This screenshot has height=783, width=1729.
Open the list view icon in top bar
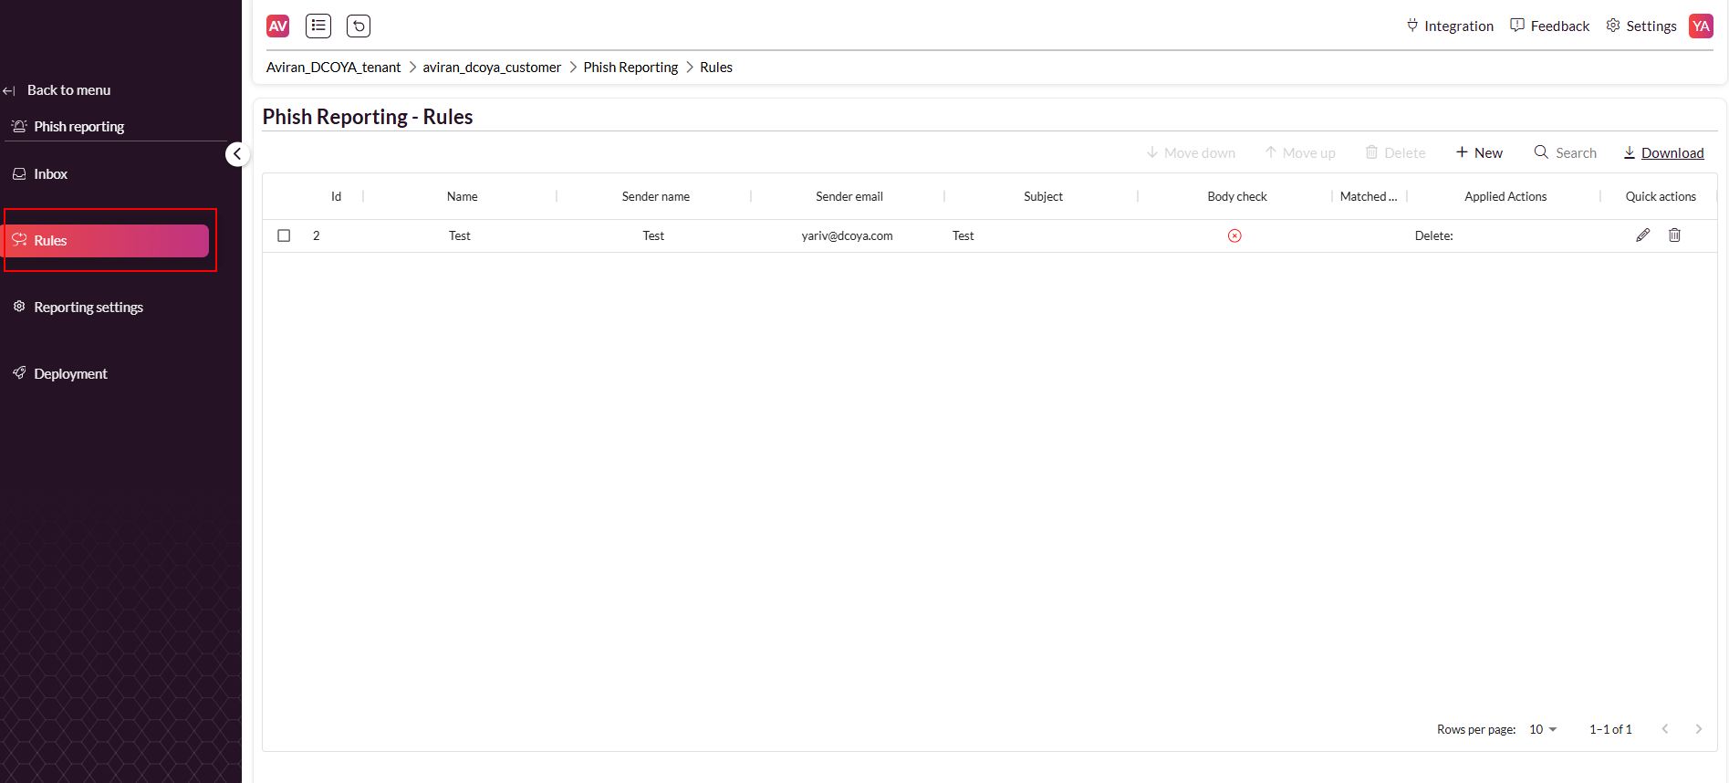pyautogui.click(x=318, y=26)
